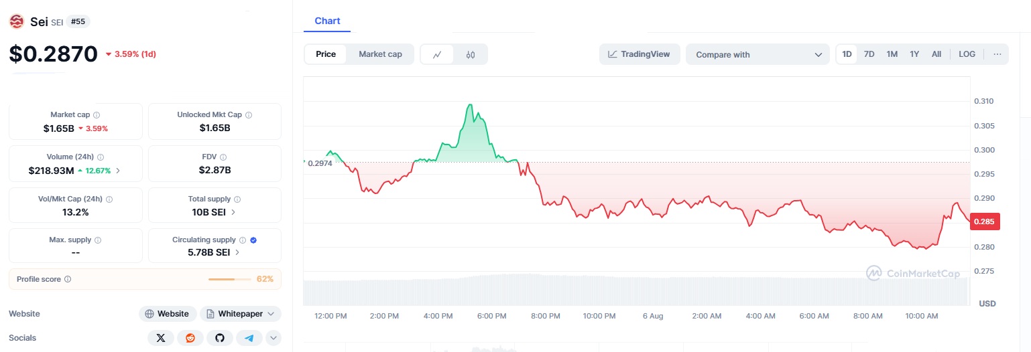This screenshot has width=1031, height=352.
Task: Set chart range to 1Y
Action: pyautogui.click(x=914, y=54)
